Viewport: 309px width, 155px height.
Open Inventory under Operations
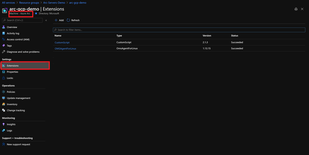click(12, 104)
